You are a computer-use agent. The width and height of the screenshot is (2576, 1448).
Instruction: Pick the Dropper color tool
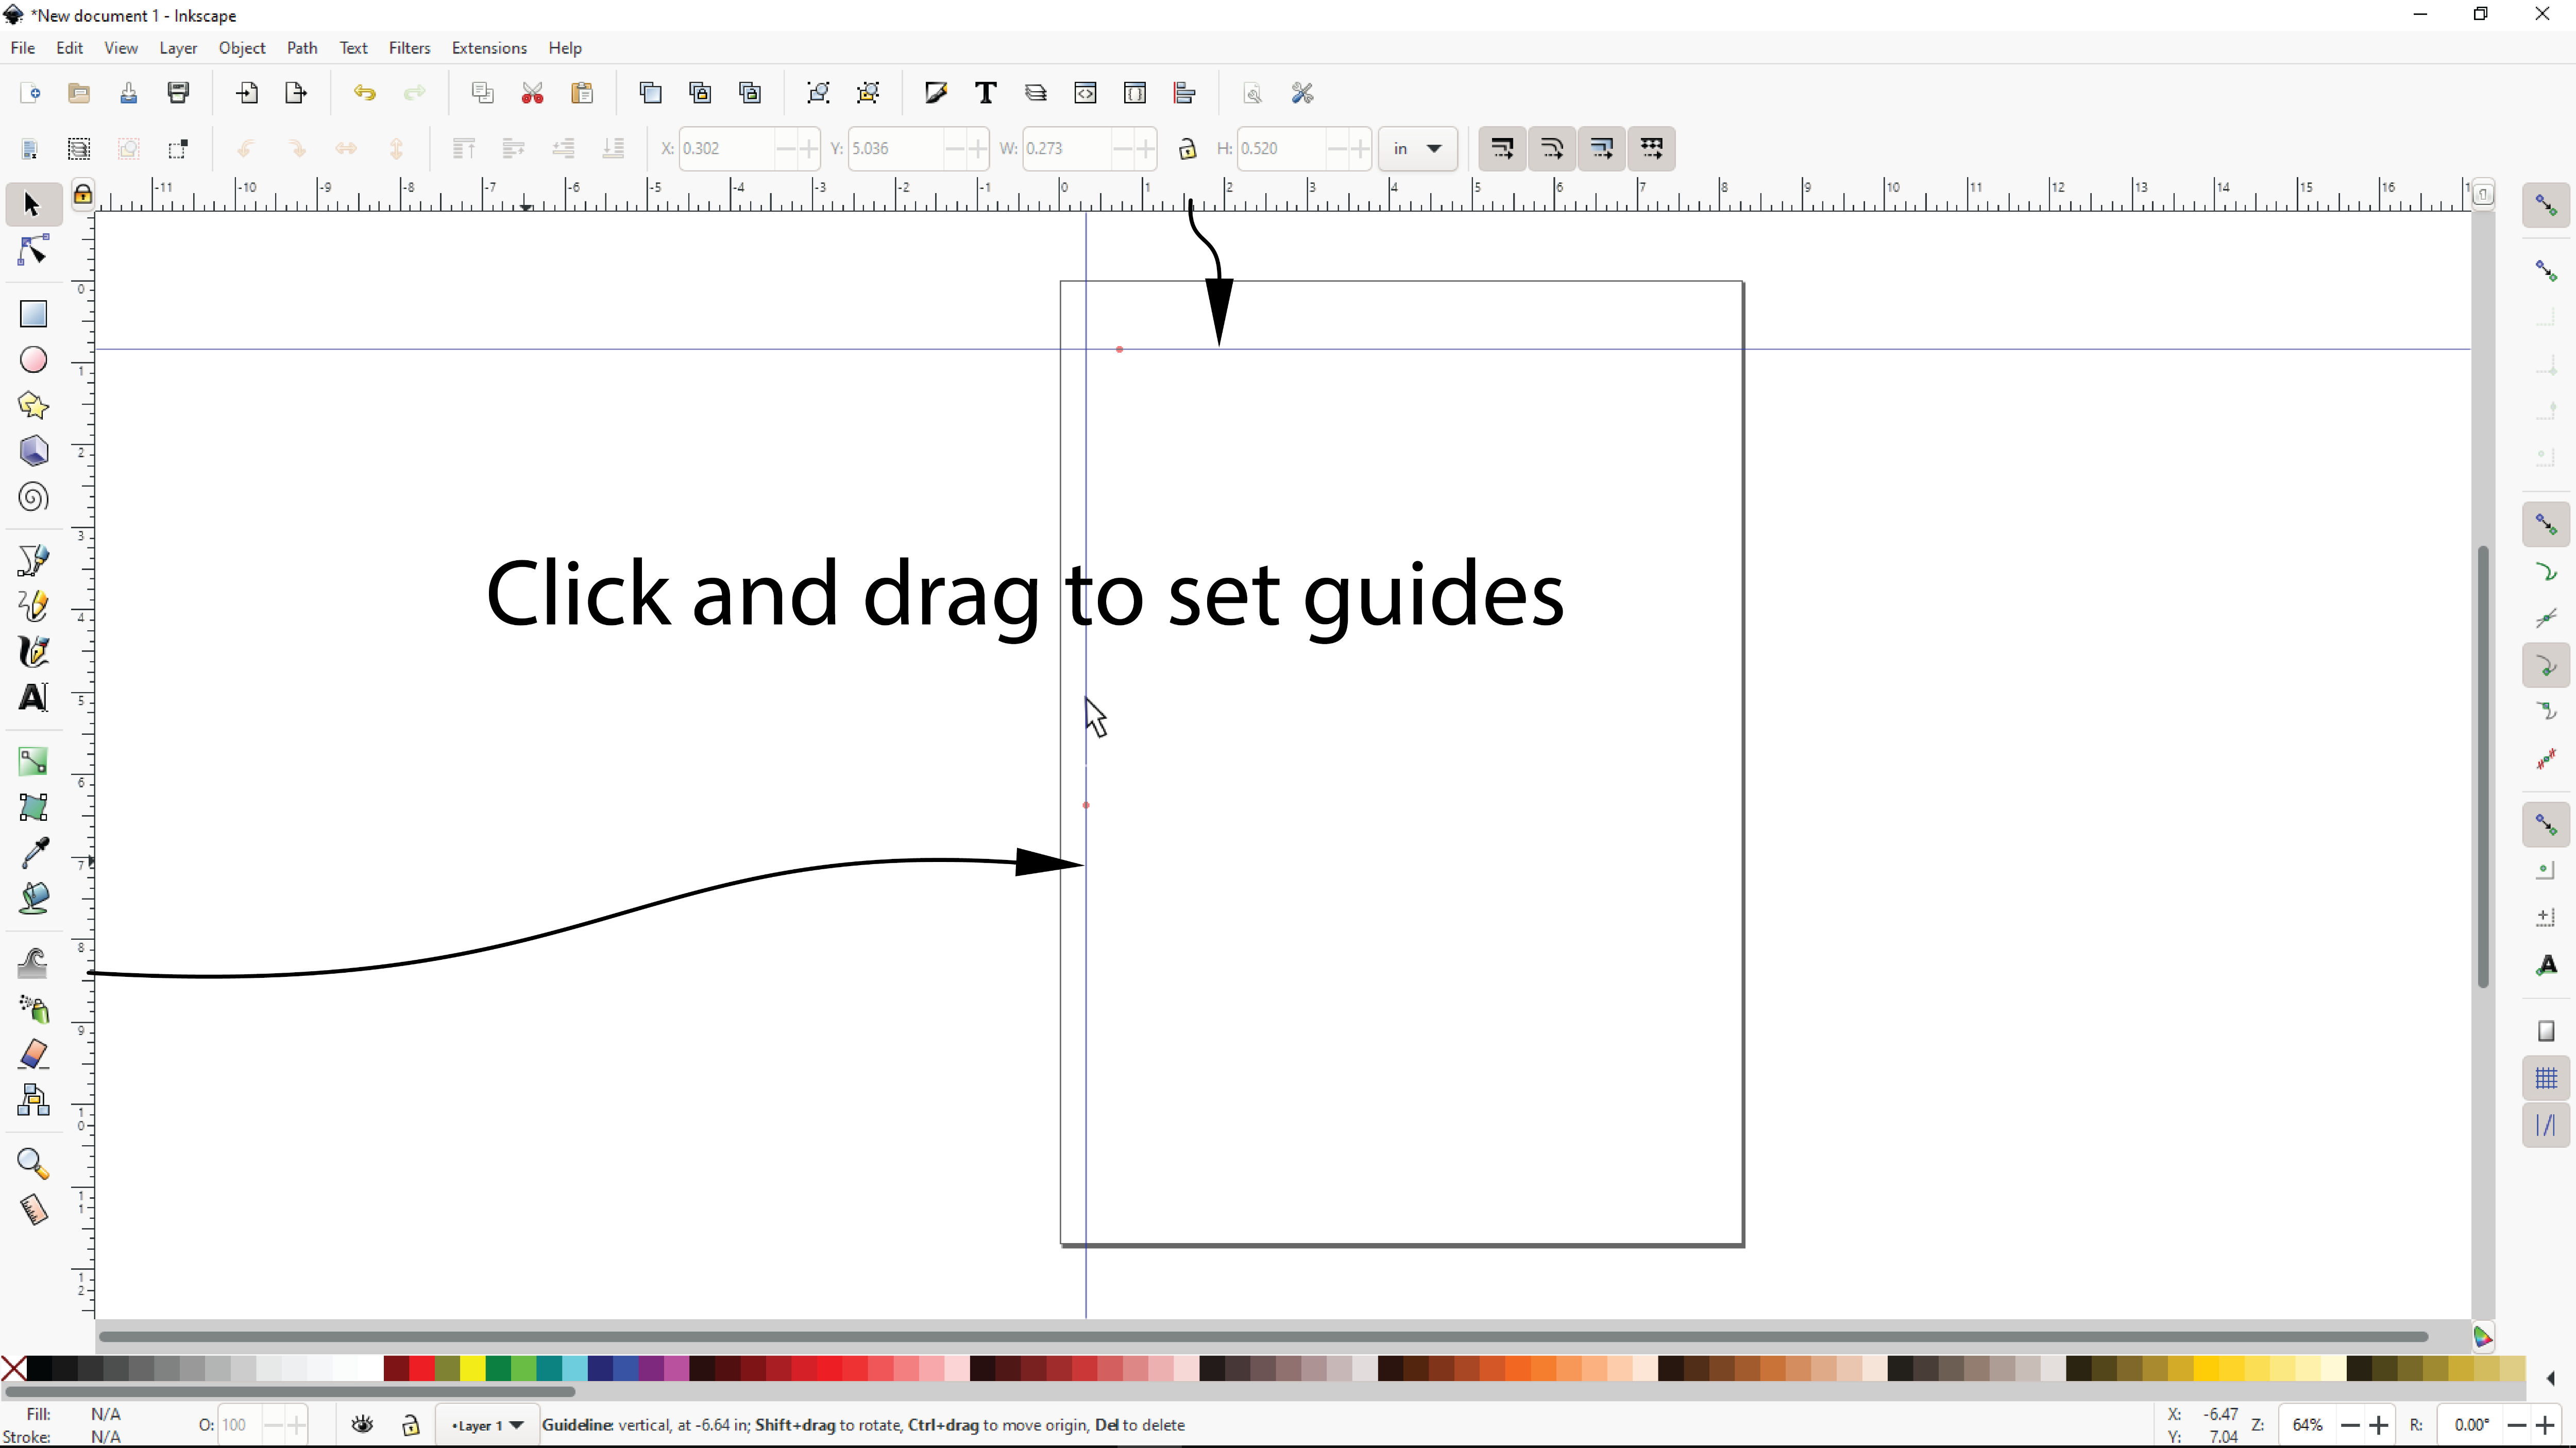33,853
